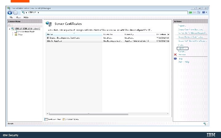Click the greyed Forward navigation arrow
The height and width of the screenshot is (138, 221).
pyautogui.click(x=15, y=13)
